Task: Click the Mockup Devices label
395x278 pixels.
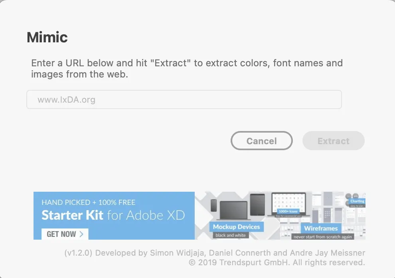Action: (236, 226)
